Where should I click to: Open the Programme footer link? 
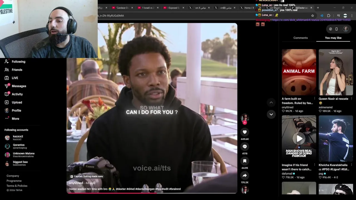pos(14,181)
